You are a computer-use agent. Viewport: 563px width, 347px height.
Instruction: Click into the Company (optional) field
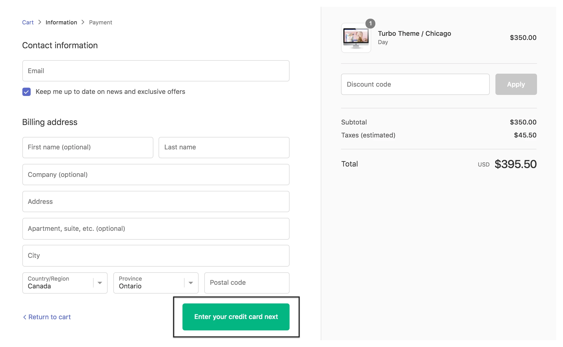tap(156, 175)
